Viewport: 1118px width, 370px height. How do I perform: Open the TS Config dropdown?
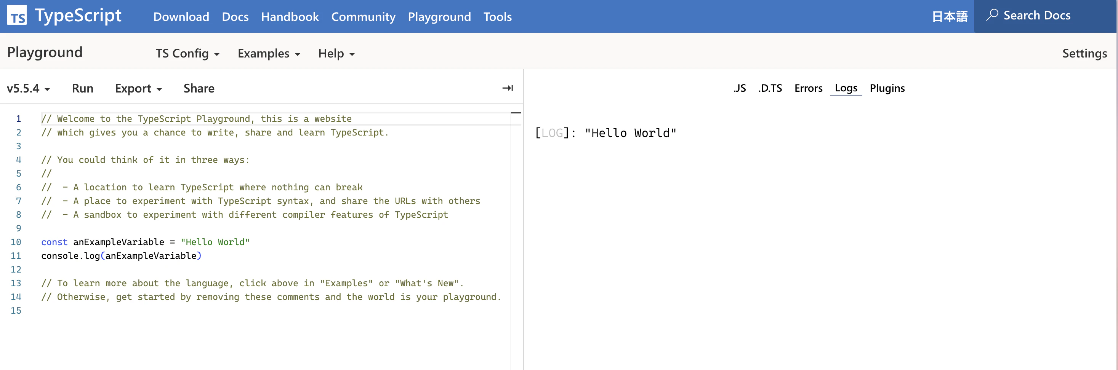pyautogui.click(x=187, y=53)
